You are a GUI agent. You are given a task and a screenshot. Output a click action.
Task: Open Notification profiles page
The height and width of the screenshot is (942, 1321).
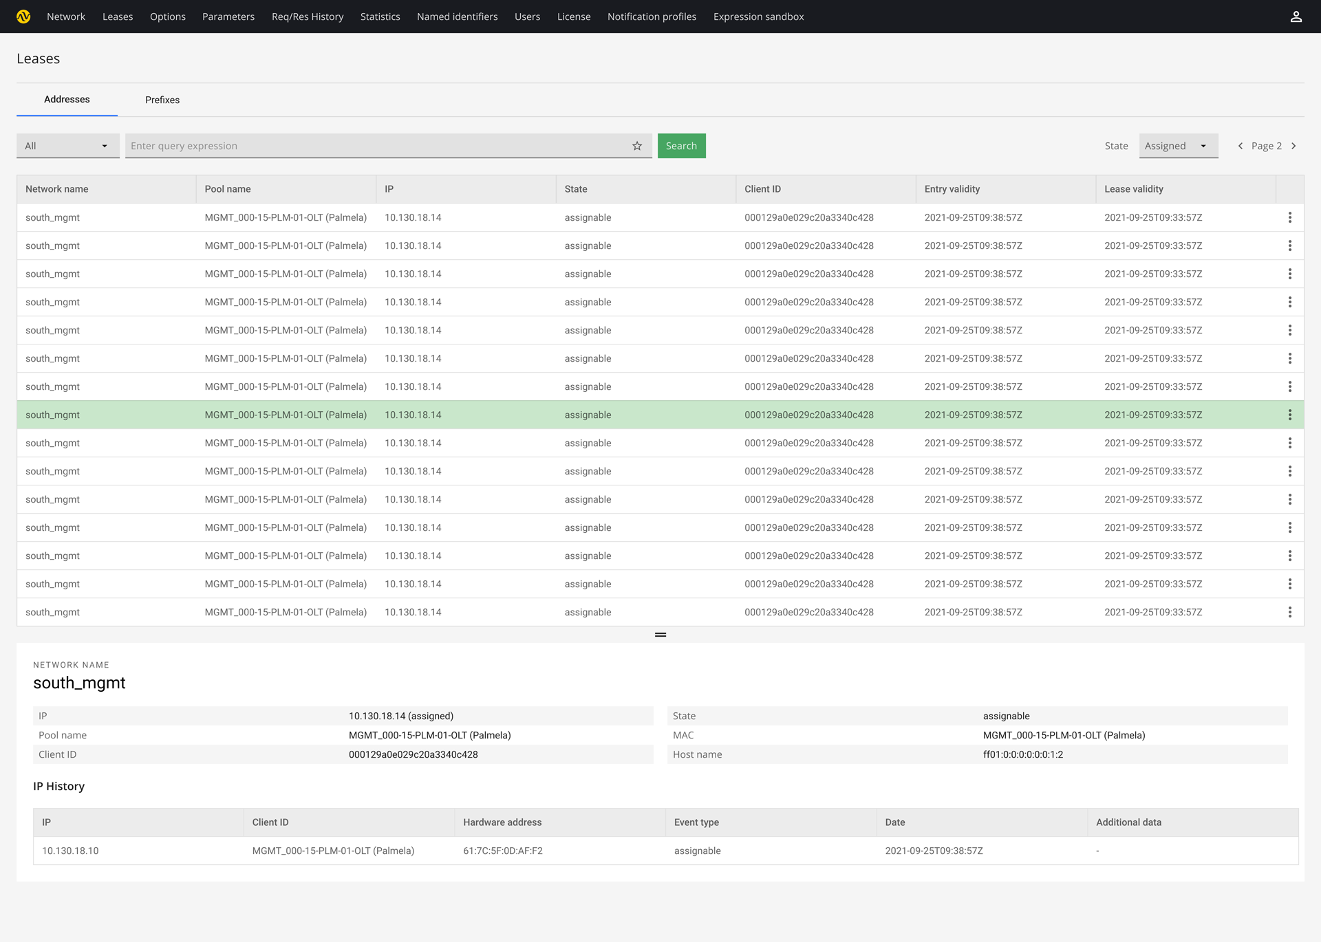652,17
